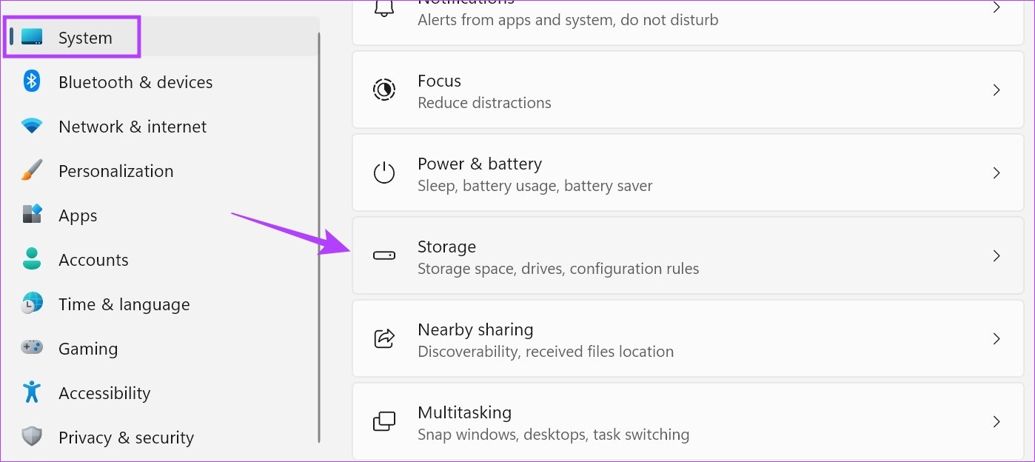This screenshot has width=1035, height=462.
Task: Click the Accessibility figure icon
Action: (x=32, y=392)
